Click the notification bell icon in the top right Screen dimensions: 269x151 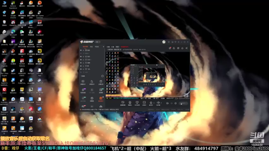182,48
